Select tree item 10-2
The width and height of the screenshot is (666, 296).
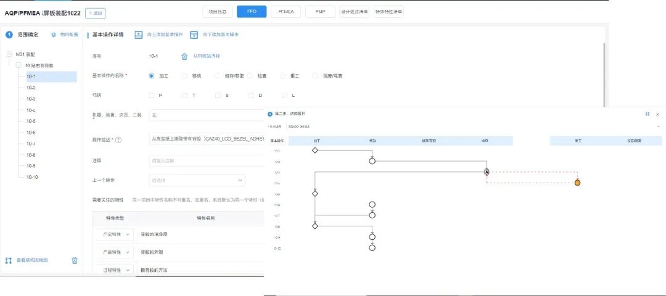pos(31,88)
